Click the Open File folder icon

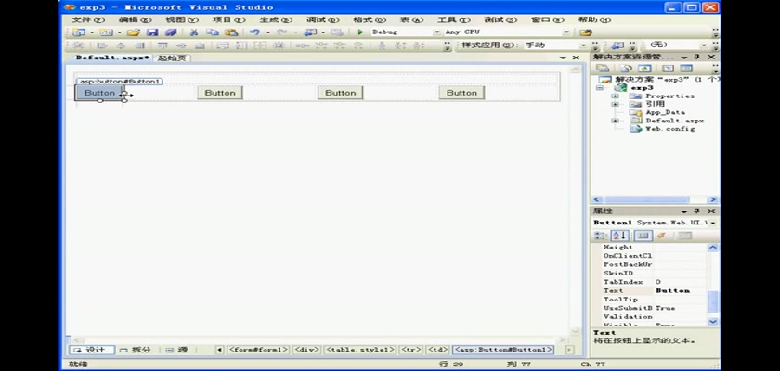coord(134,32)
